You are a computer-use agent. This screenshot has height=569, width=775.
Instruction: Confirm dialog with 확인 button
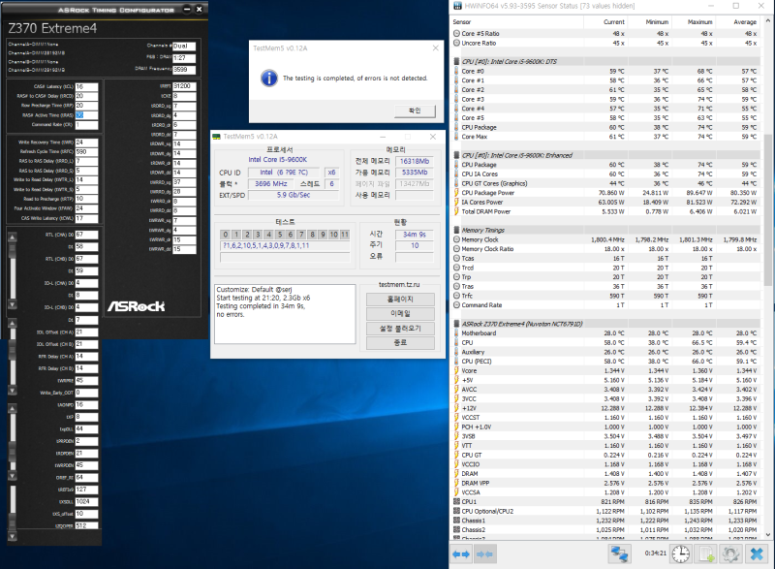coord(416,111)
